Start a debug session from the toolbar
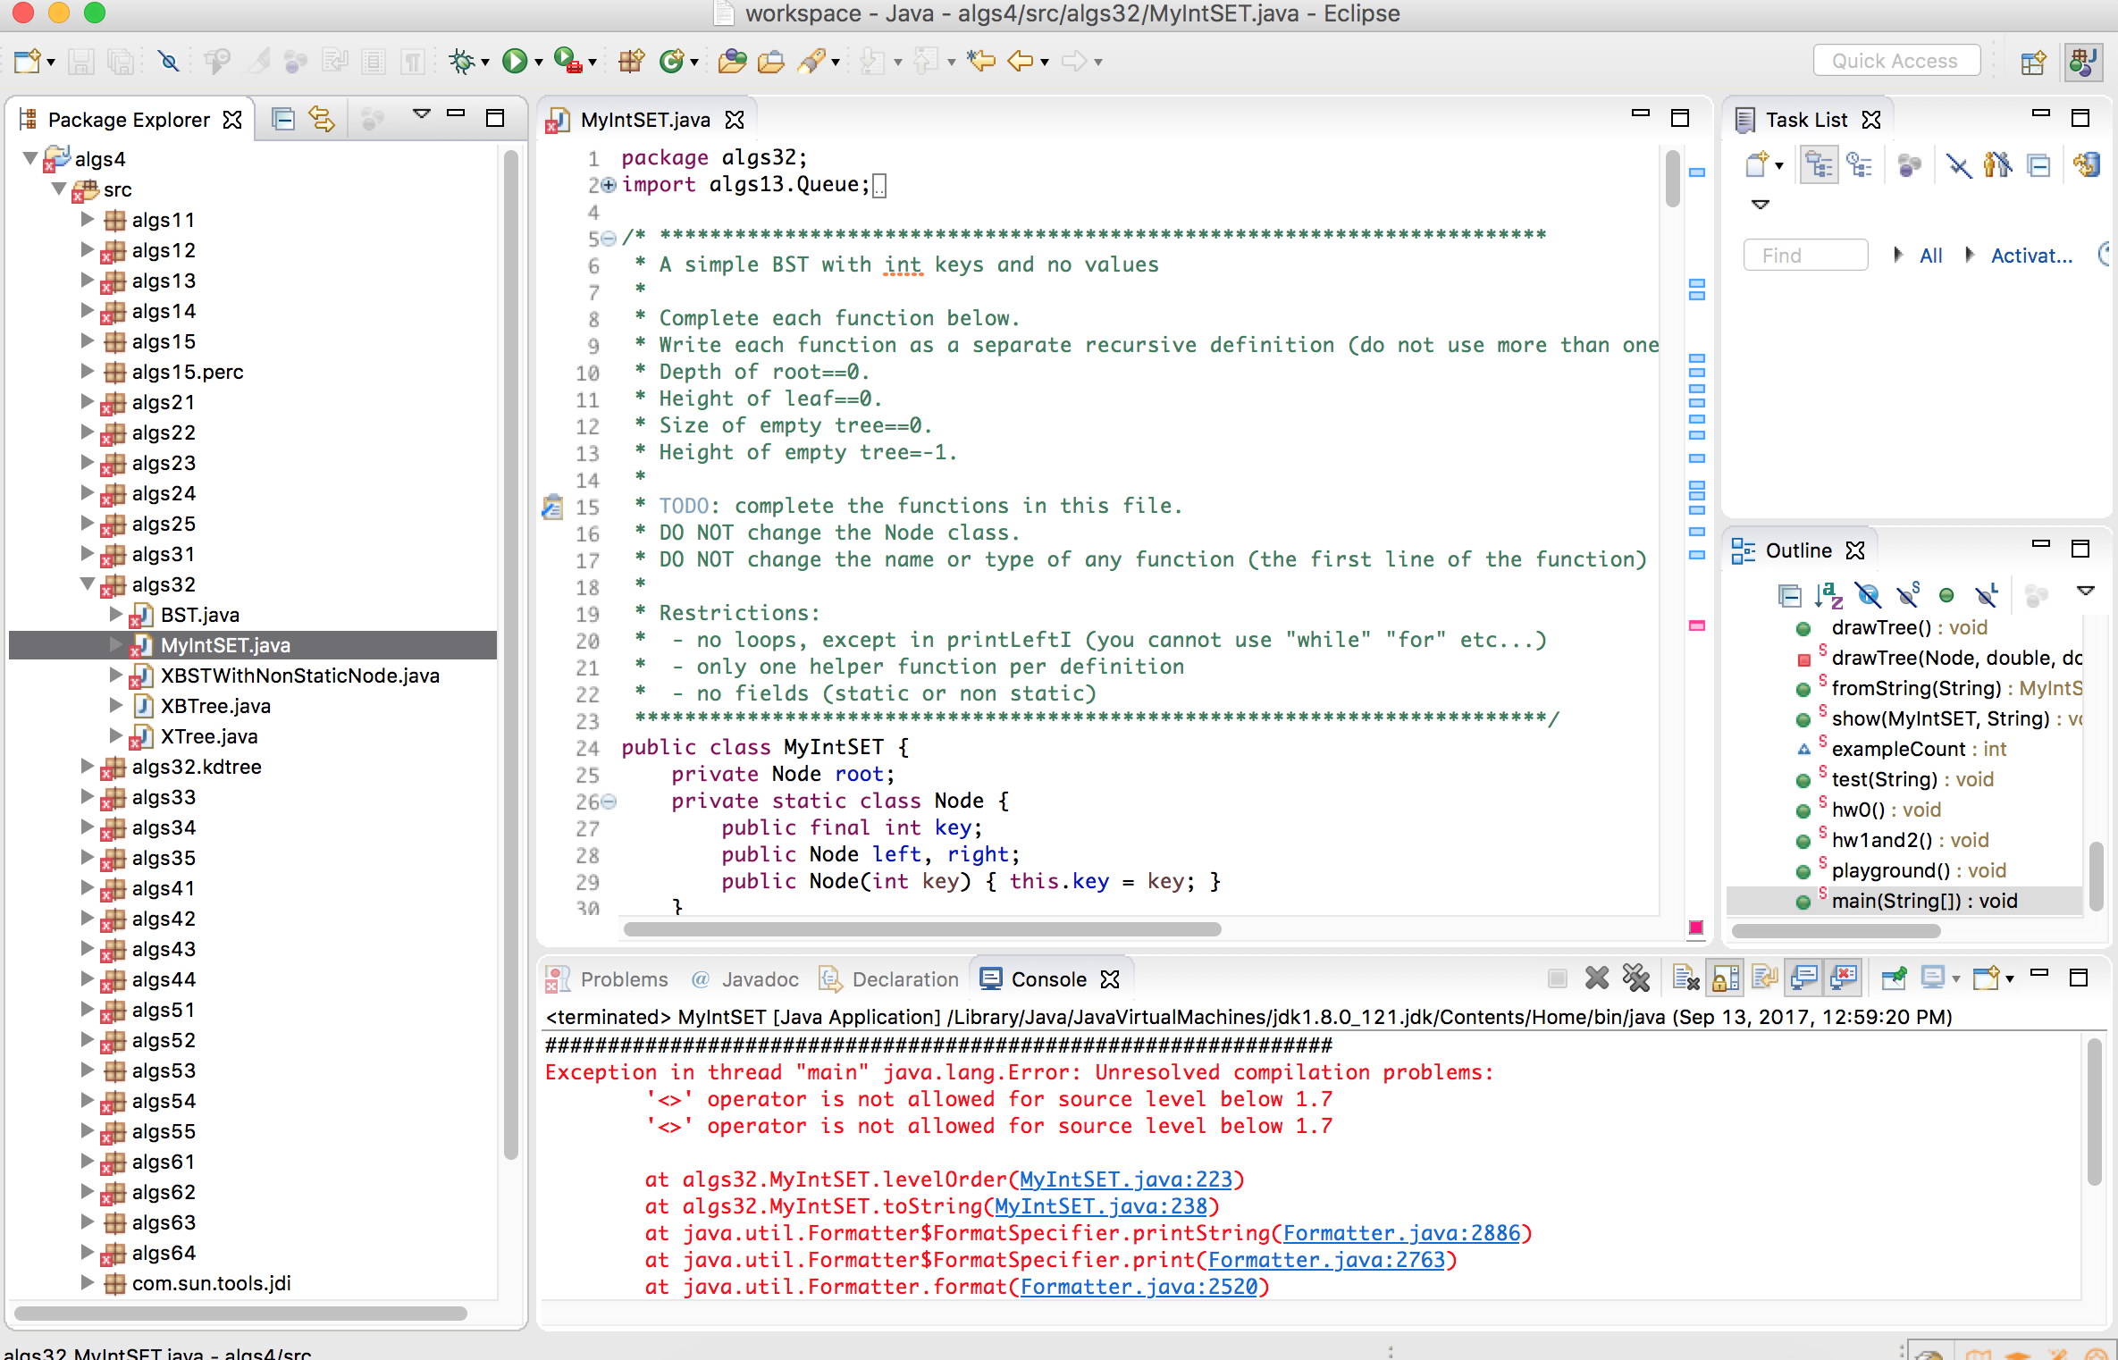This screenshot has height=1360, width=2118. coord(463,61)
